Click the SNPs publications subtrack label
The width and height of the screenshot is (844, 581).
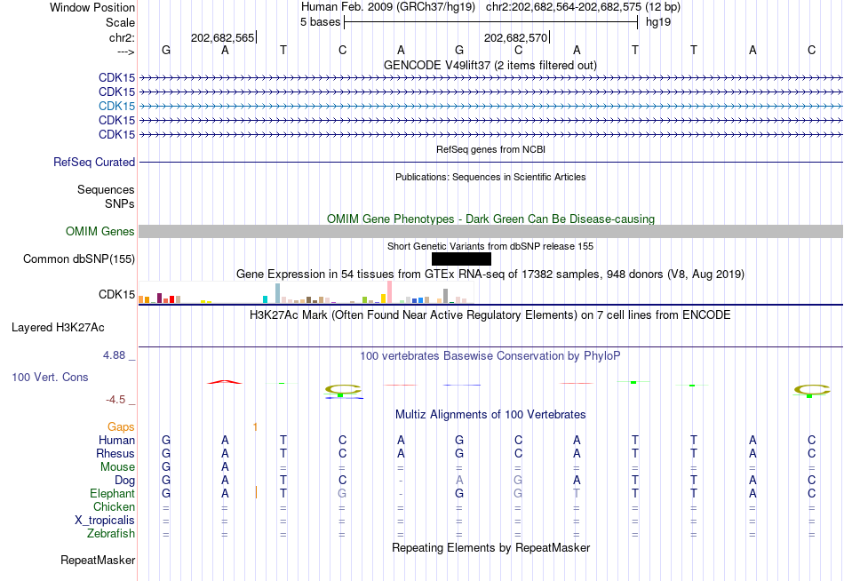coord(120,203)
